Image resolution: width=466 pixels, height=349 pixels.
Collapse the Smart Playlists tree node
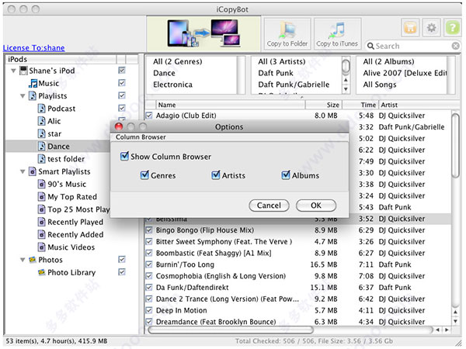pyautogui.click(x=23, y=172)
